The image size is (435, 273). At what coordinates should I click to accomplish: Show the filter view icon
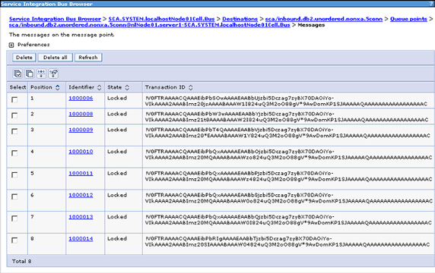click(41, 74)
